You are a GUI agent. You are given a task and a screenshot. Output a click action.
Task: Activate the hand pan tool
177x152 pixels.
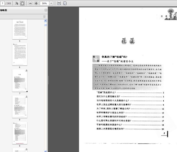click(22, 3)
